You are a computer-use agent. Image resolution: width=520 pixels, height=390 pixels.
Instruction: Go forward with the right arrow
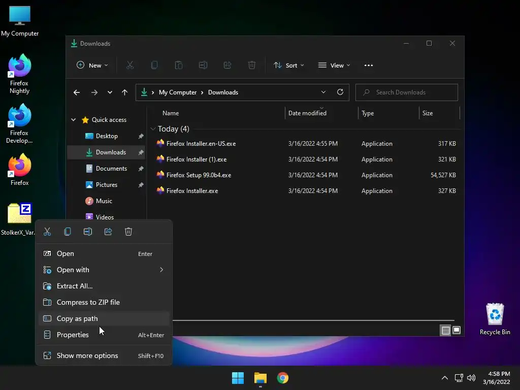pyautogui.click(x=94, y=92)
